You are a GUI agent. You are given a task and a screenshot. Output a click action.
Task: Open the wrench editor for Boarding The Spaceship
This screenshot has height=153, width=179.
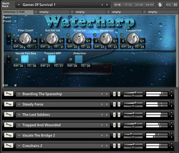[x=9, y=94]
